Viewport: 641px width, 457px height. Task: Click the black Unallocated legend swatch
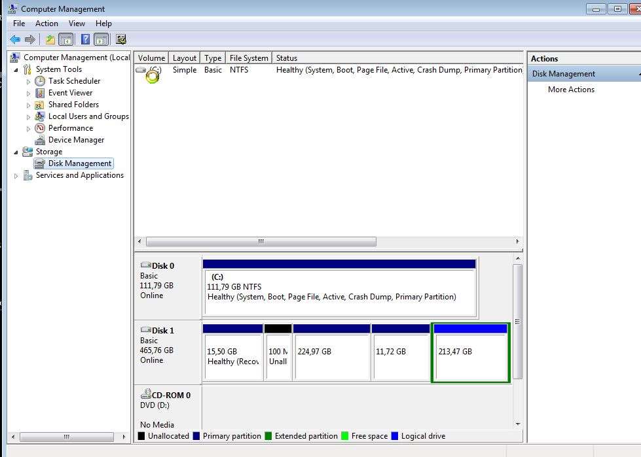point(141,436)
